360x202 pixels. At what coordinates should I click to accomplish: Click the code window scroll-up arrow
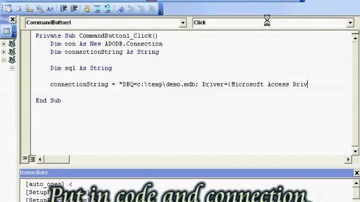point(355,38)
